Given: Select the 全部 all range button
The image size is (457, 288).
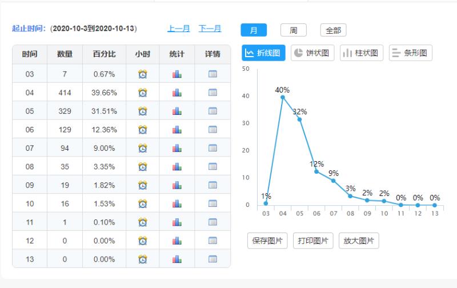Looking at the screenshot, I should pyautogui.click(x=333, y=30).
